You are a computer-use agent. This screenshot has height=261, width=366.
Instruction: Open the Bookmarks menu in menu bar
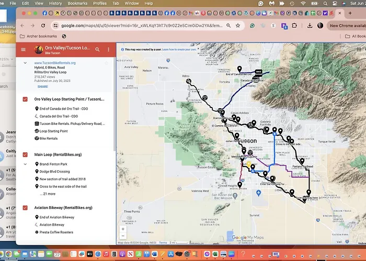[x=77, y=3]
